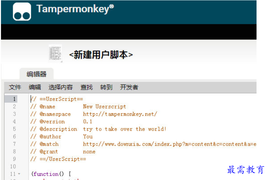The width and height of the screenshot is (267, 180).
Task: Click the downxia.com match URL
Action: coord(169,144)
